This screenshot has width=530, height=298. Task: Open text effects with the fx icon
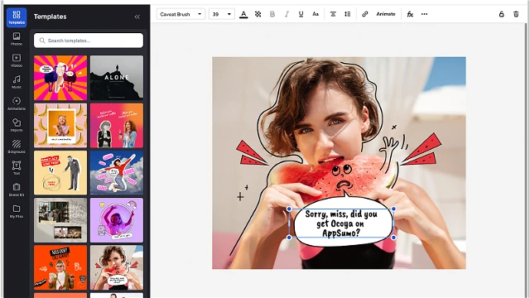410,14
